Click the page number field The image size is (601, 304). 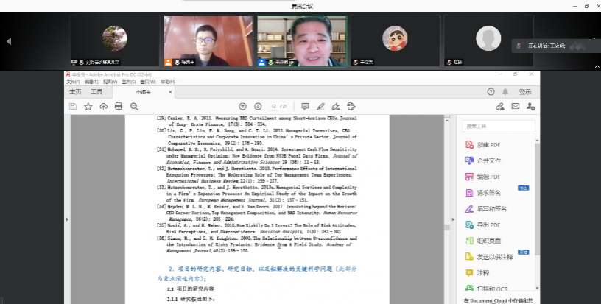click(275, 107)
